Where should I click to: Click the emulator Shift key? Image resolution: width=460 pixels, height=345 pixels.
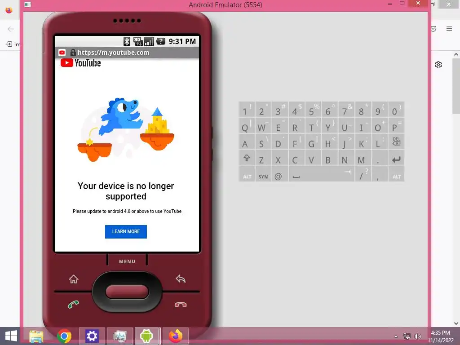click(x=247, y=159)
